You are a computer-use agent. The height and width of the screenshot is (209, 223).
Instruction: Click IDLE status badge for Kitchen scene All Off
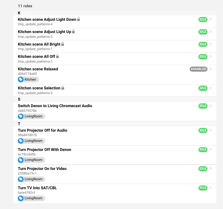click(203, 57)
